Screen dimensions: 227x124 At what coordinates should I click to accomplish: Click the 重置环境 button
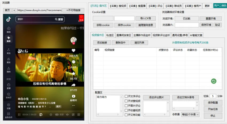(211, 18)
